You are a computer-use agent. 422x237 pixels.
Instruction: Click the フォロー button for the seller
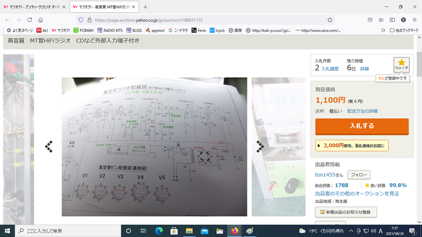(x=359, y=174)
